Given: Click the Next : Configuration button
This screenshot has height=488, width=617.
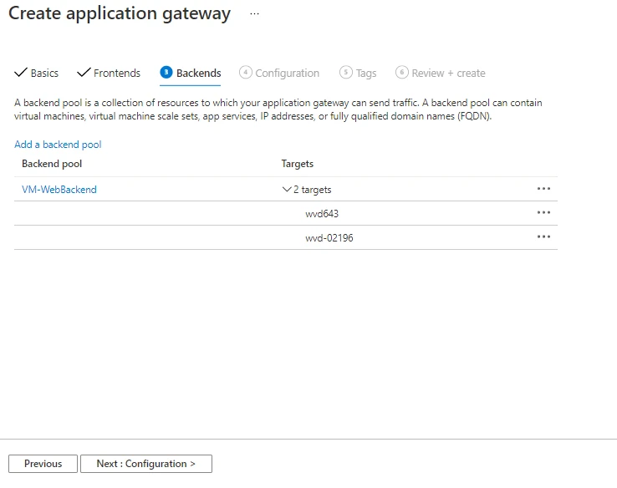Looking at the screenshot, I should pyautogui.click(x=145, y=464).
